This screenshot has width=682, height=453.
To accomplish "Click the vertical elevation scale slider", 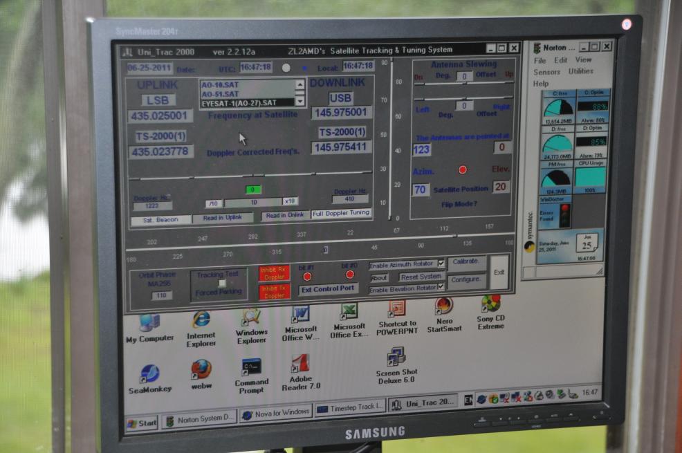I will pos(391,139).
